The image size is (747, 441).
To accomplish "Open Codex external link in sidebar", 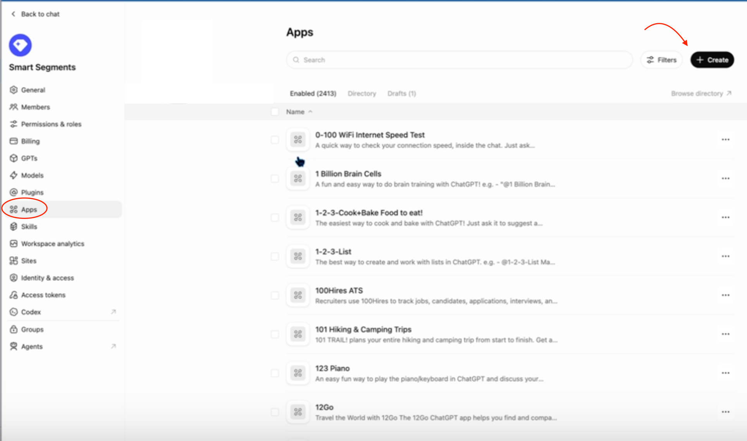I will [114, 312].
